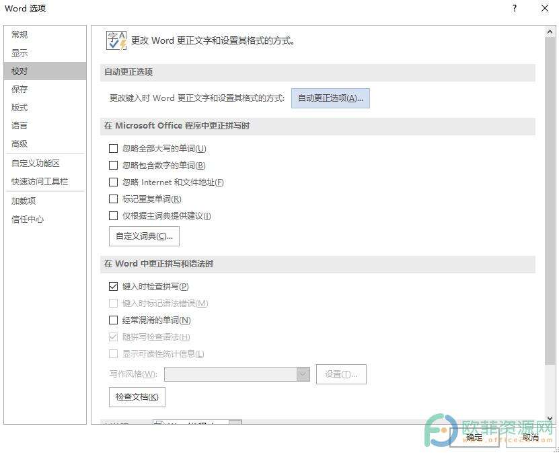Check 忽略 Internet 和文件地址 option

click(x=113, y=182)
